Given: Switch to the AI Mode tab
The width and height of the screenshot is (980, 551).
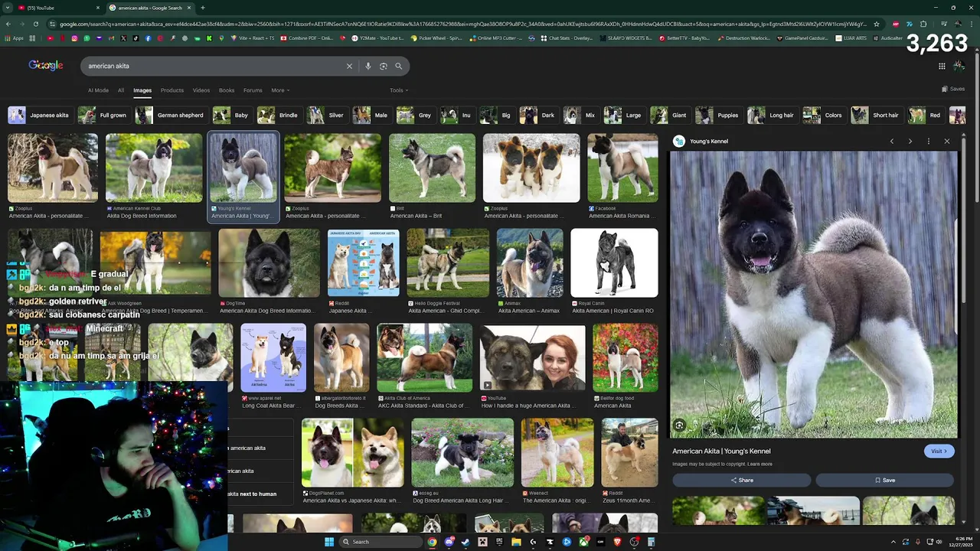Looking at the screenshot, I should (98, 90).
